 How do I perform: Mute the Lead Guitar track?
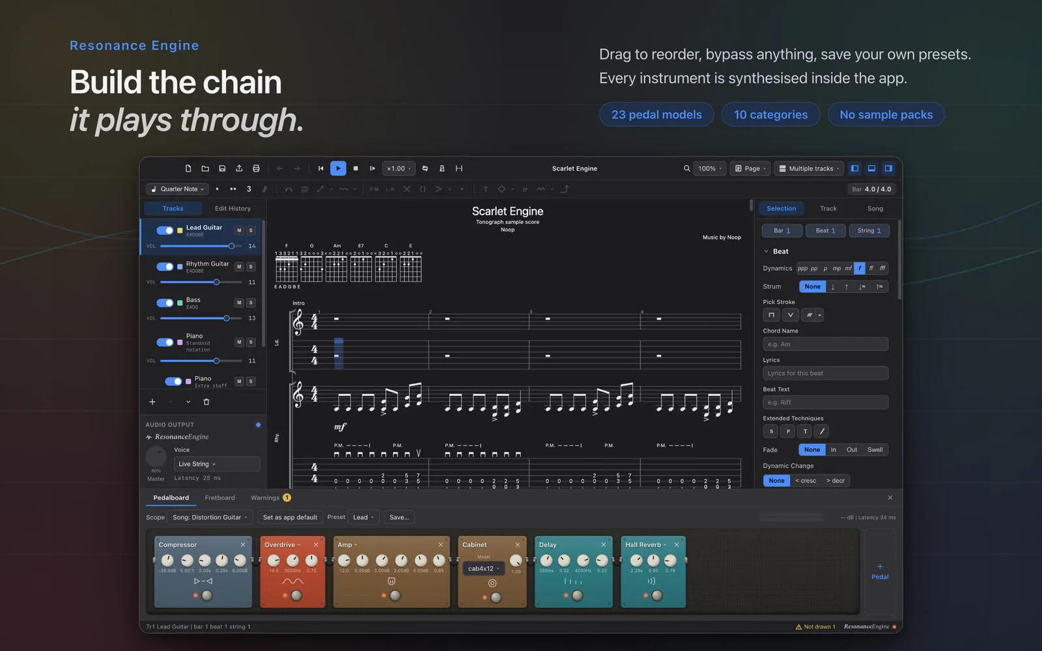tap(239, 230)
